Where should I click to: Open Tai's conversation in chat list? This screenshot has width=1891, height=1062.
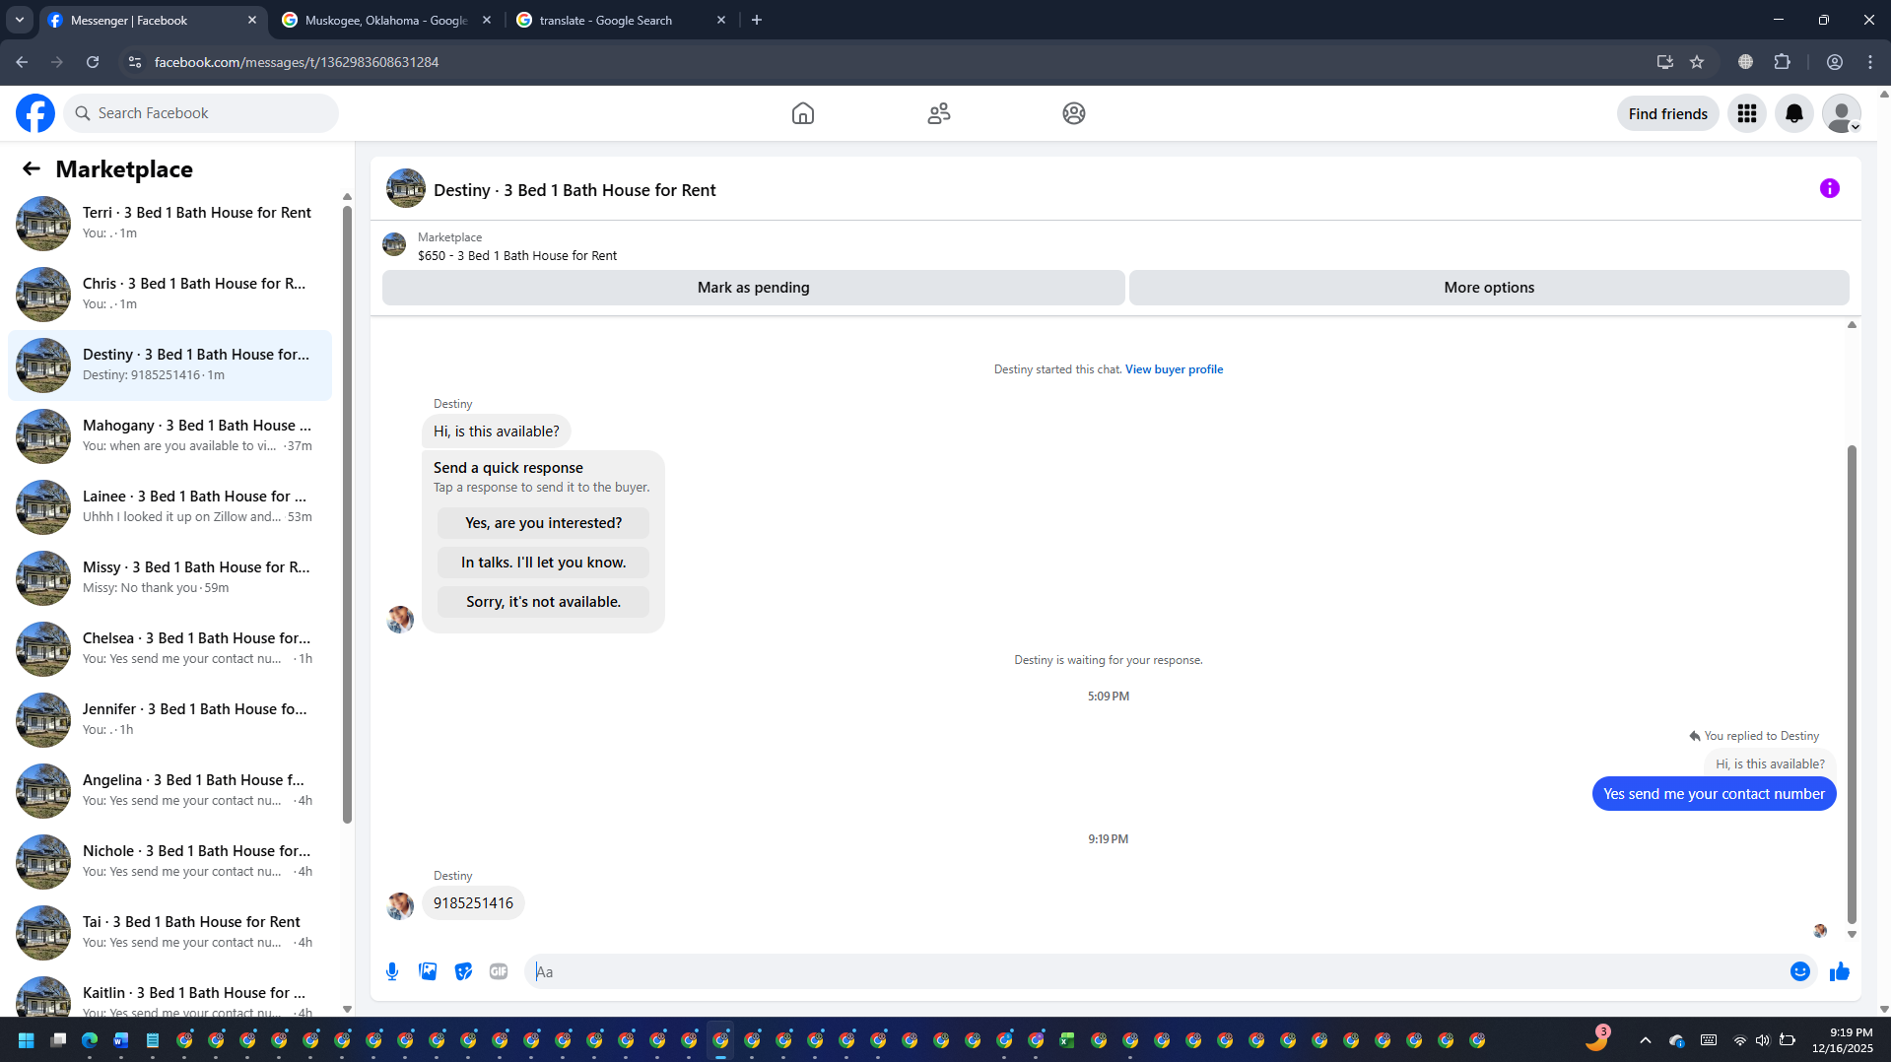coord(169,933)
